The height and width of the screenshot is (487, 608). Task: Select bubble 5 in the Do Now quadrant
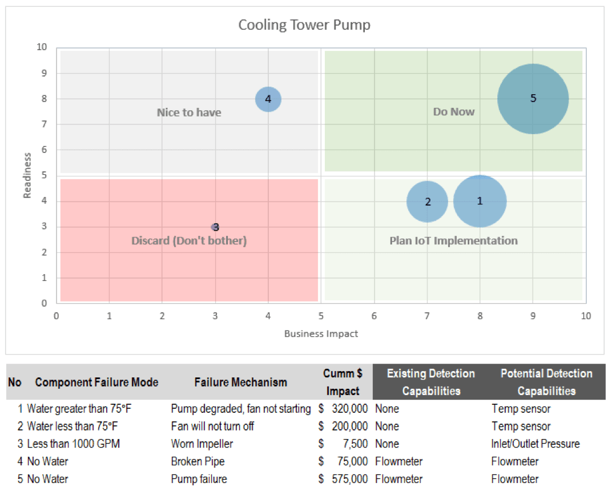pos(533,98)
